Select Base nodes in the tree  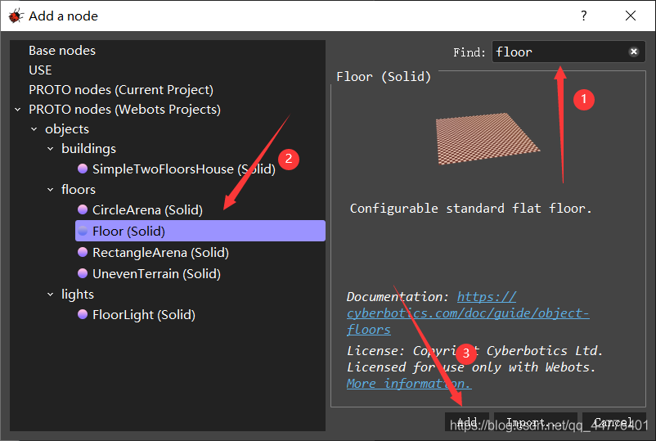click(62, 51)
